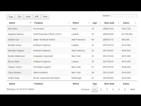Click the Junior Technical Author cell

click(51, 40)
